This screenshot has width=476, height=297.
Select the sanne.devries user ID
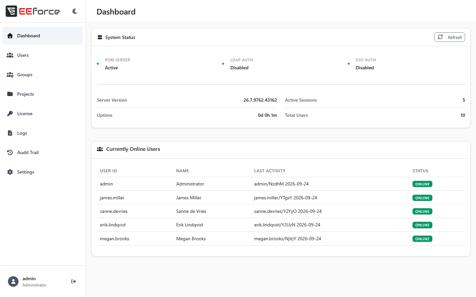pyautogui.click(x=114, y=211)
